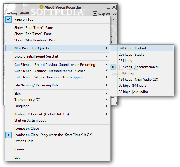Pick 160 kbps recording quality
Screen dimensions: 180x167
(x=142, y=73)
